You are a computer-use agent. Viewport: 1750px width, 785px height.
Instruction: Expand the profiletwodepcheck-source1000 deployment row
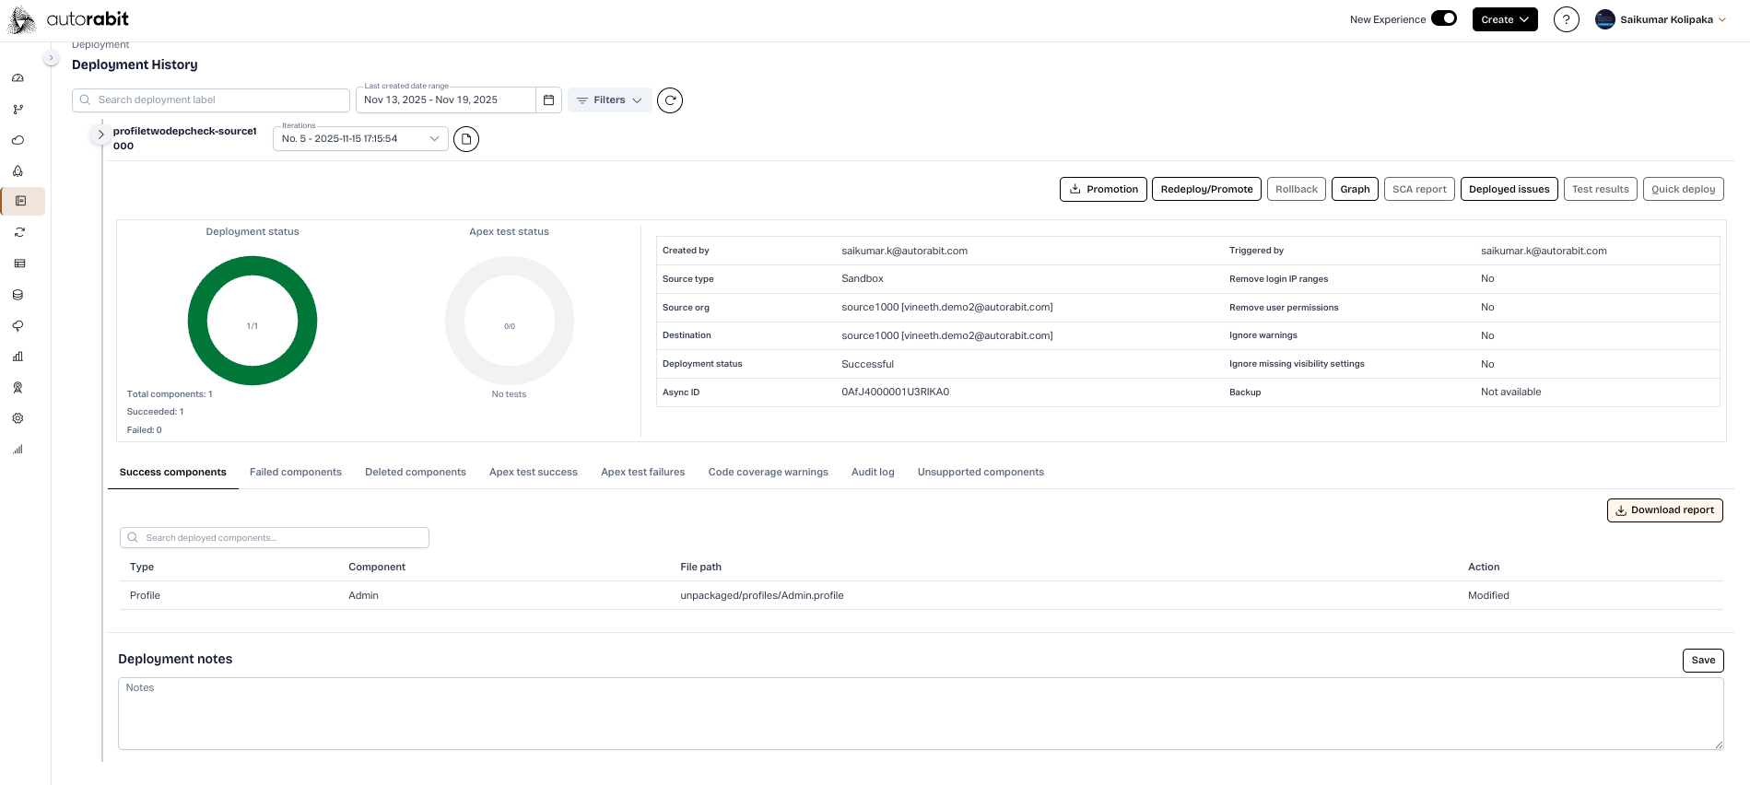pyautogui.click(x=100, y=135)
